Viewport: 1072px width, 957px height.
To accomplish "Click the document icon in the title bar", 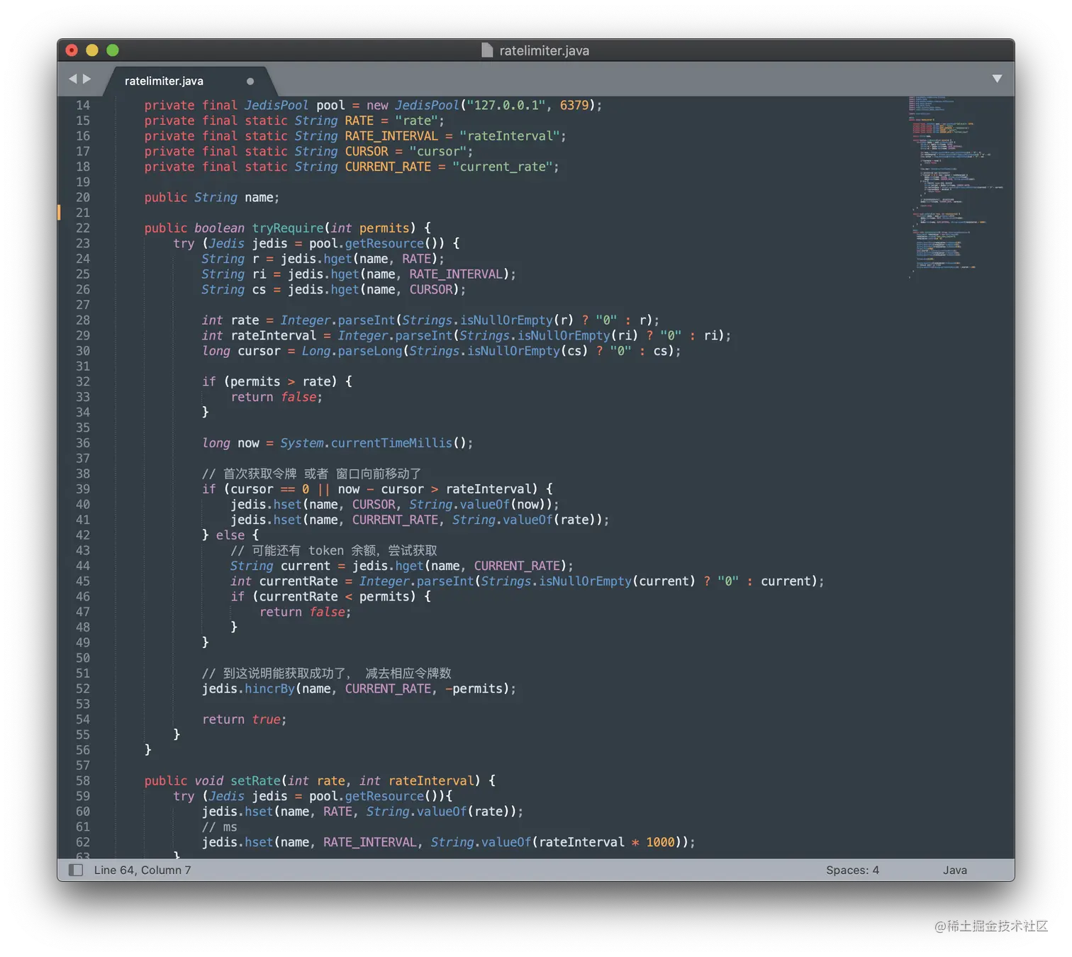I will (487, 50).
